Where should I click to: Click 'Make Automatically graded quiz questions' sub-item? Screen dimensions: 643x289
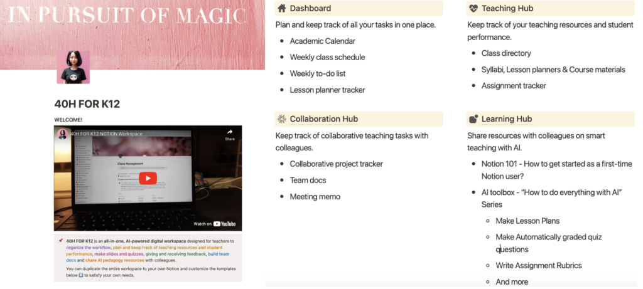(x=549, y=243)
